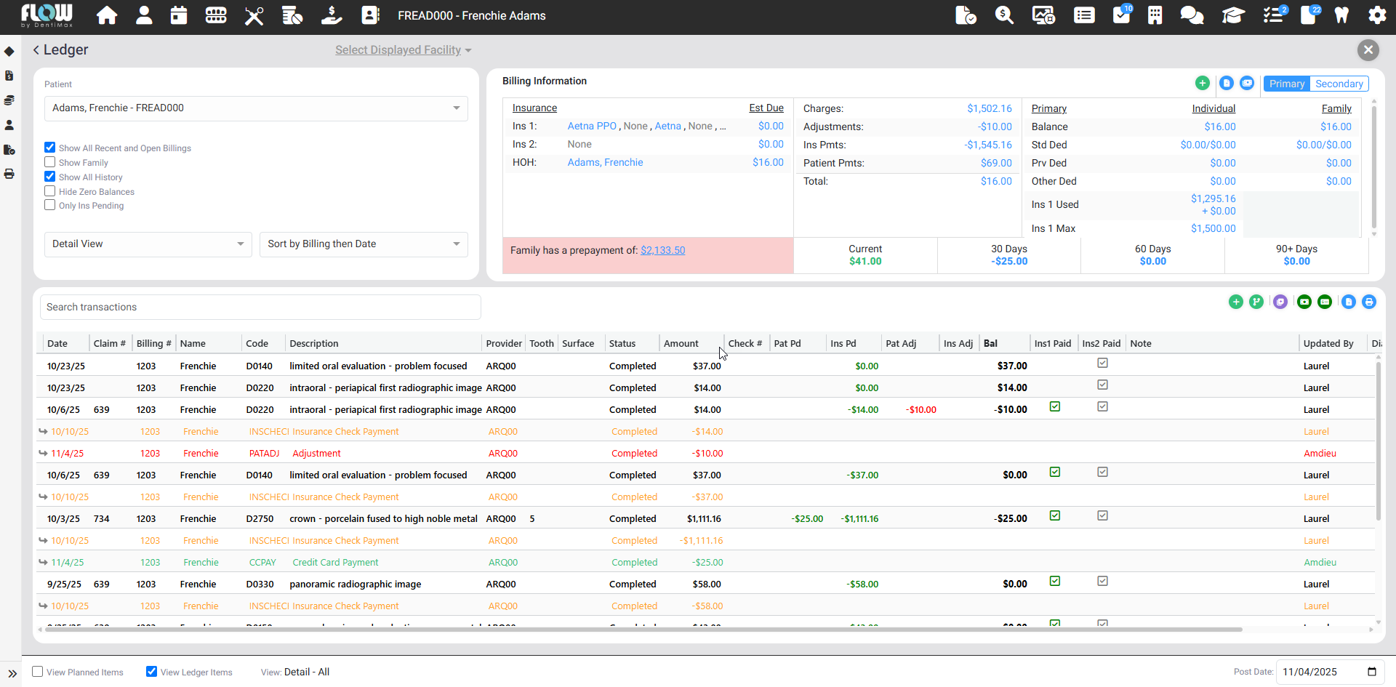
Task: Open Select Displayed Facility dropdown
Action: tap(403, 50)
